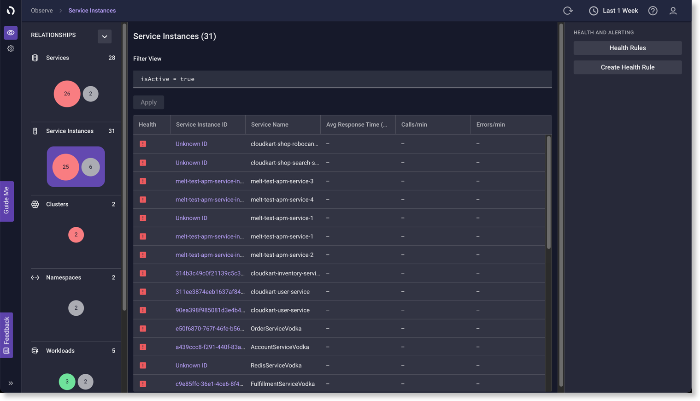
Task: Click the Relationships panel scrollbar
Action: pyautogui.click(x=124, y=167)
